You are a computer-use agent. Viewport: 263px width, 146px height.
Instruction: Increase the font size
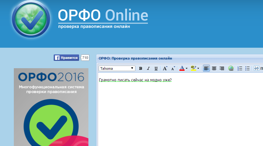click(x=165, y=69)
